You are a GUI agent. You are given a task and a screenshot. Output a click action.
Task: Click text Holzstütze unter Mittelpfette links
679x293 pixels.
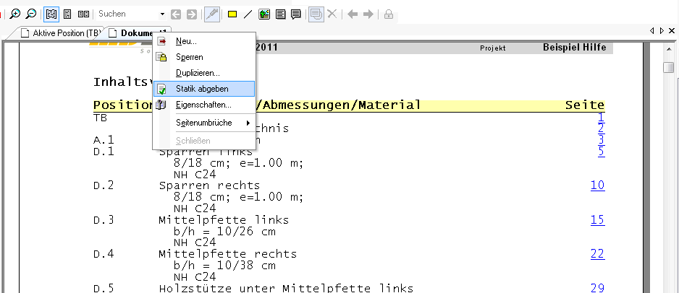point(286,288)
